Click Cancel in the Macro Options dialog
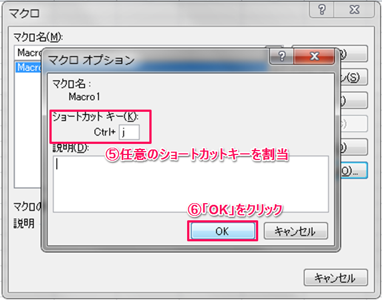Image resolution: width=382 pixels, height=300 pixels. (x=295, y=231)
